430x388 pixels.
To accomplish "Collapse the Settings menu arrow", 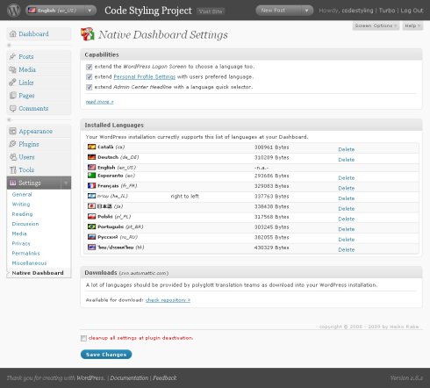I will point(66,183).
